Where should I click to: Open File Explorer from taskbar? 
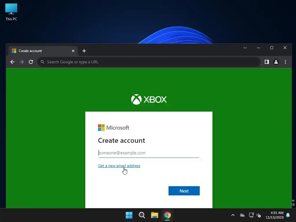[154, 215]
